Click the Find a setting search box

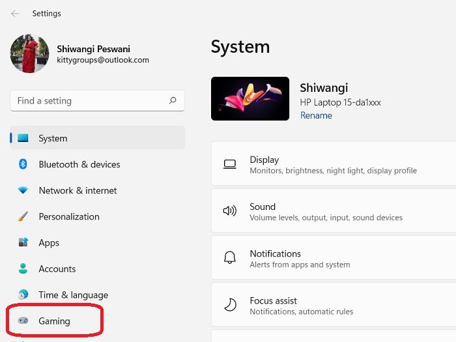[x=98, y=100]
